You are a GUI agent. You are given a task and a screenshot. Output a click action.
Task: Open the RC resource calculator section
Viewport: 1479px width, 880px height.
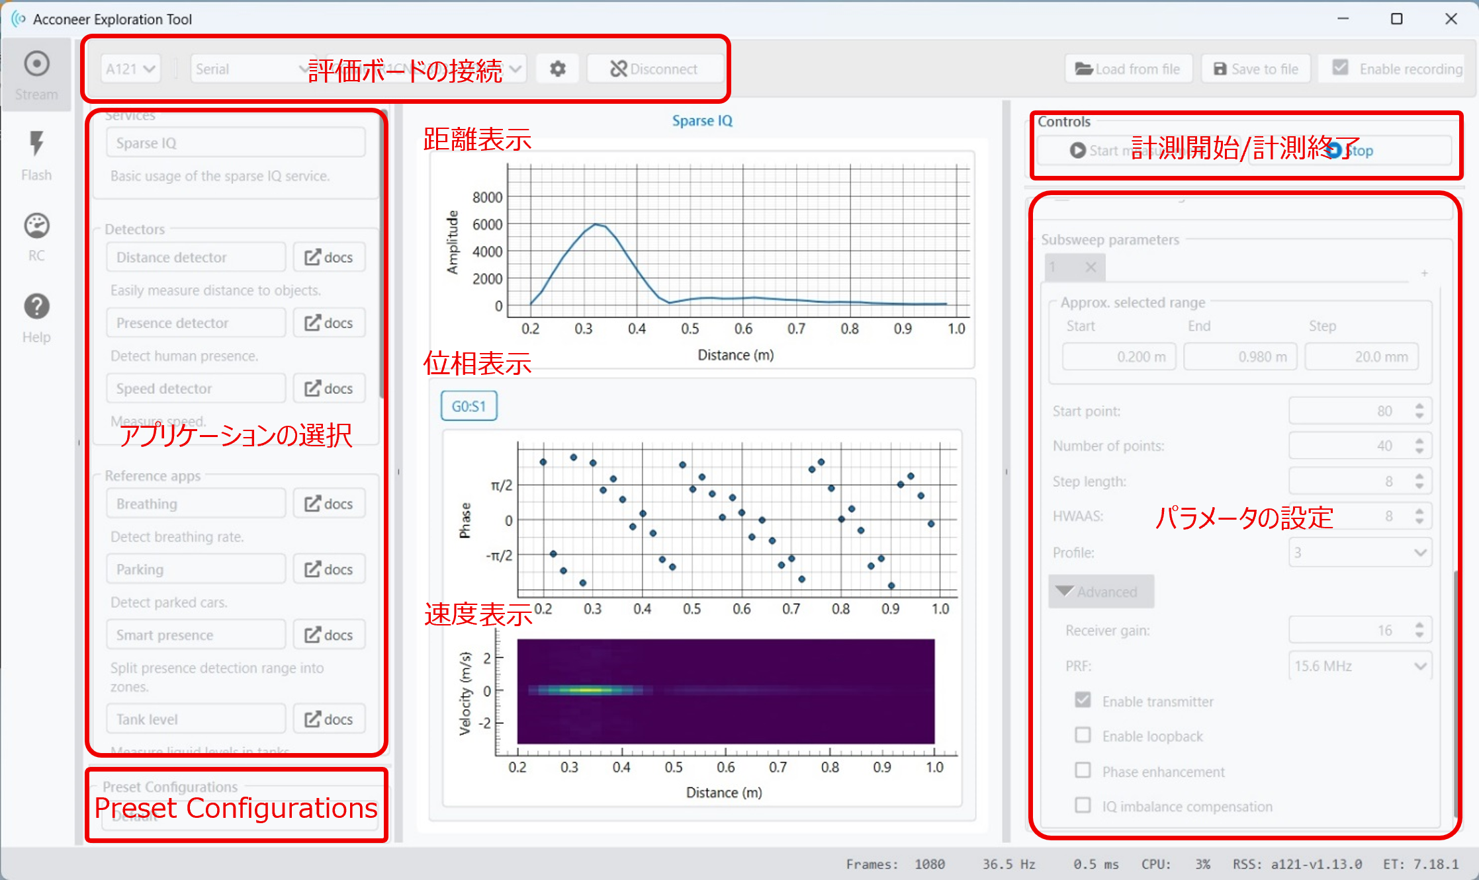click(x=36, y=237)
